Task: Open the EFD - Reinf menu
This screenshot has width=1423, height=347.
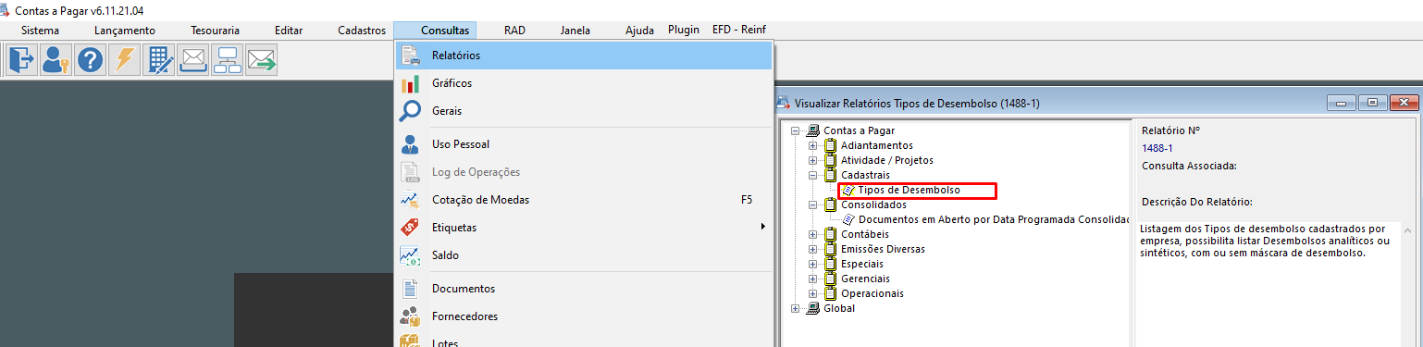Action: coord(740,30)
